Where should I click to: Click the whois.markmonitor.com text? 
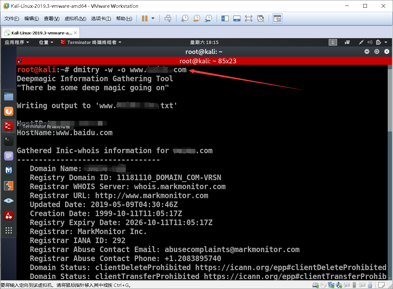(180, 187)
